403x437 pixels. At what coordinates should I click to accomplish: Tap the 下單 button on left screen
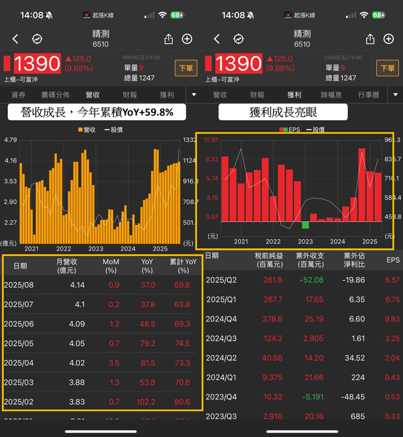186,68
